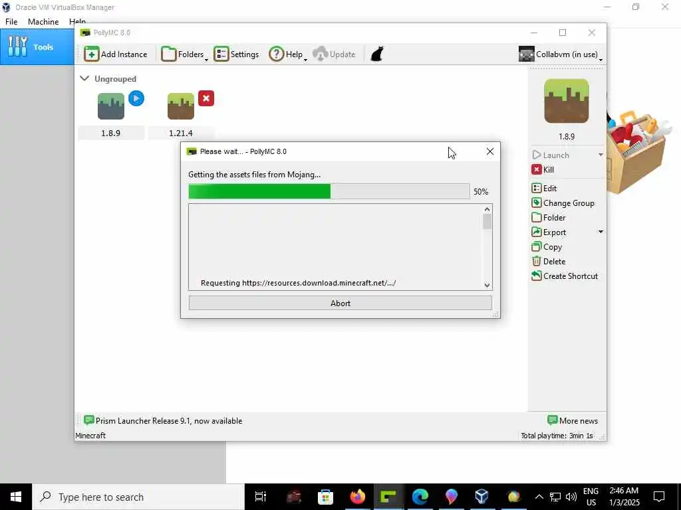
Task: Click the black cat icon
Action: click(377, 54)
